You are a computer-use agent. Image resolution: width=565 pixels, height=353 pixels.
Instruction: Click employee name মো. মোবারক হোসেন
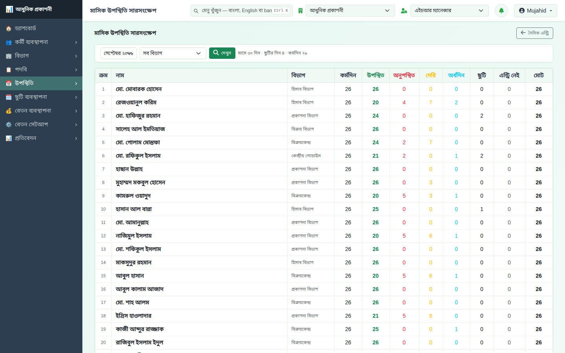139,89
